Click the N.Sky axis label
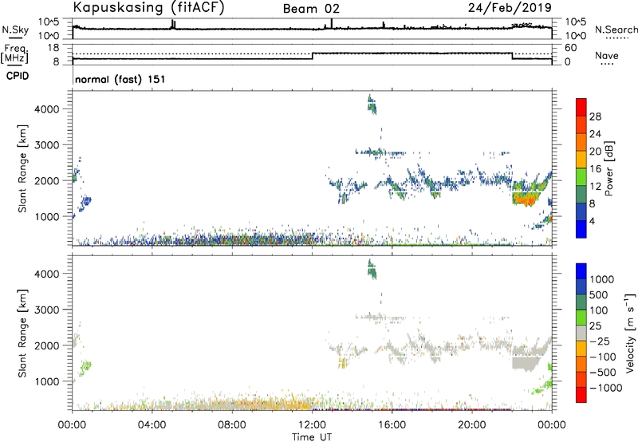Viewport: 638px width, 442px height. click(x=15, y=30)
